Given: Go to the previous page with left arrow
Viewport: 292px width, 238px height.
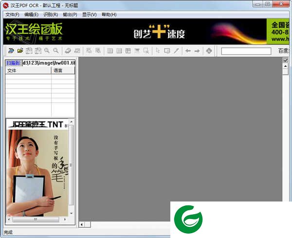Looking at the screenshot, I should click(188, 51).
